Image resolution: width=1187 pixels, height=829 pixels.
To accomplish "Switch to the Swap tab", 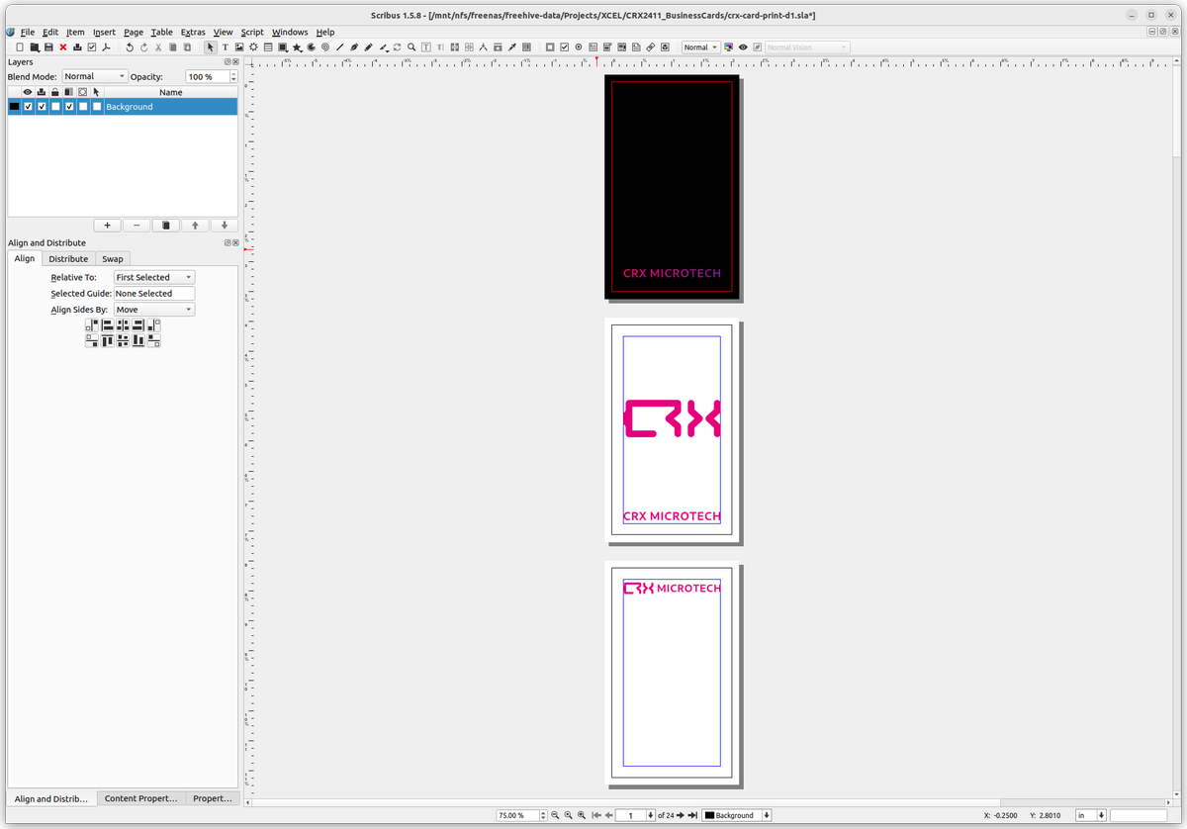I will click(x=112, y=258).
